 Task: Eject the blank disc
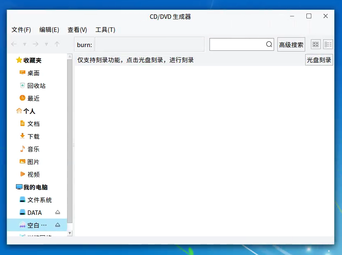pyautogui.click(x=58, y=225)
